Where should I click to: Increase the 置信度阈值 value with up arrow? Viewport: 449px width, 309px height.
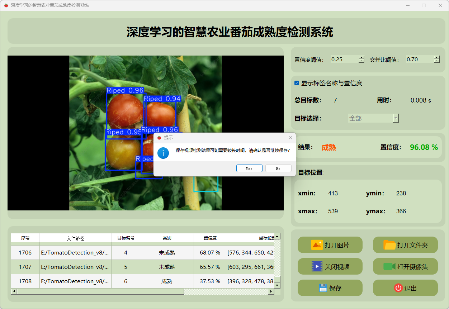coord(361,57)
